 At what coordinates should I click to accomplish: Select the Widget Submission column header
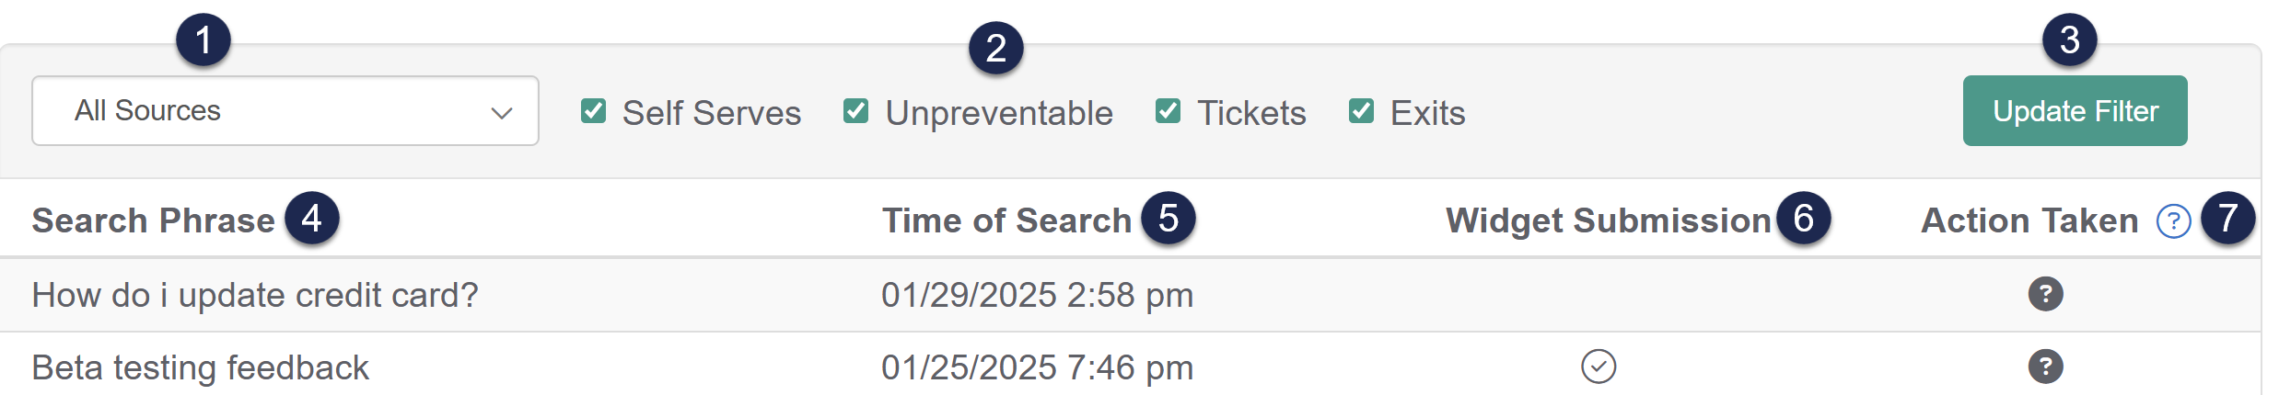pyautogui.click(x=1608, y=221)
